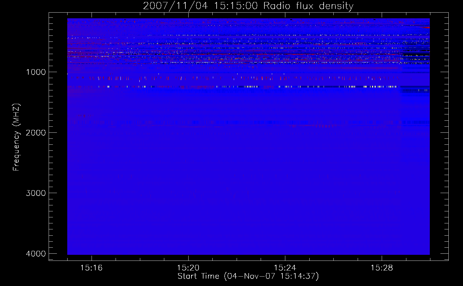Click the 4000 frequency tick label
Screen dimensions: 463x286
point(36,254)
